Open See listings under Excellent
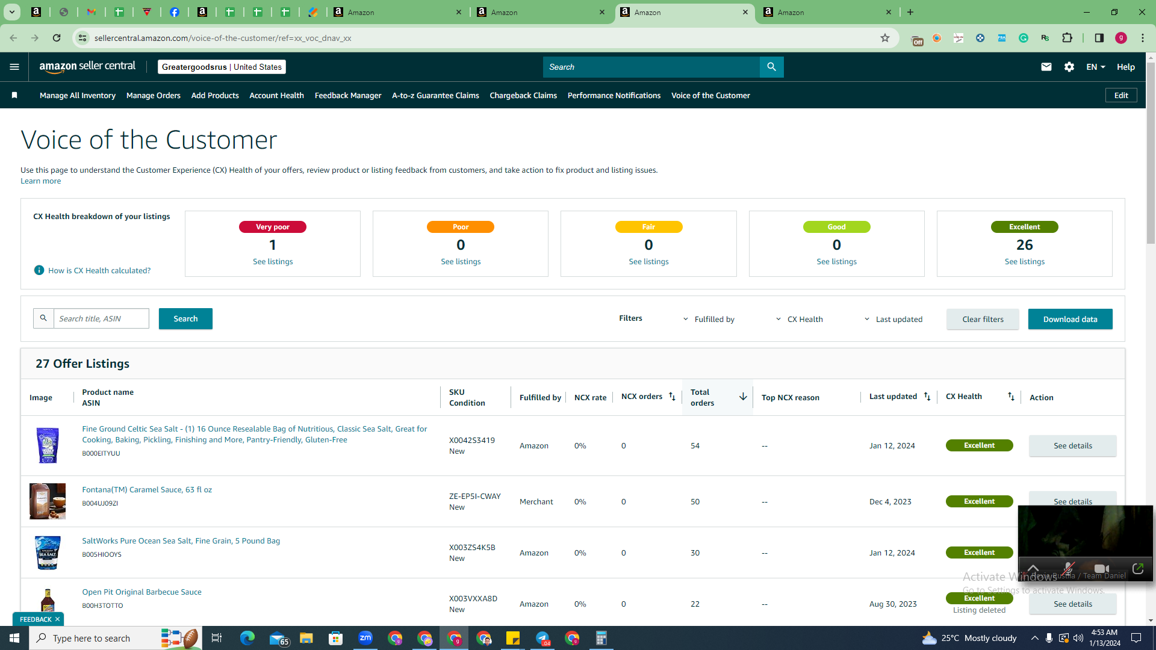 [x=1024, y=261]
